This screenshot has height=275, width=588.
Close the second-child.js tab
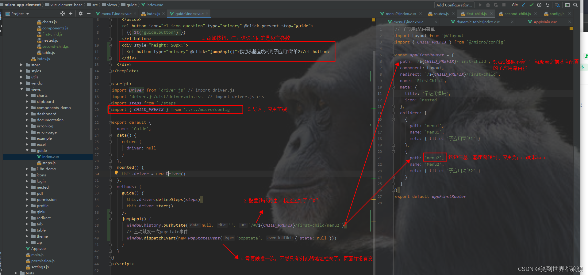(536, 13)
